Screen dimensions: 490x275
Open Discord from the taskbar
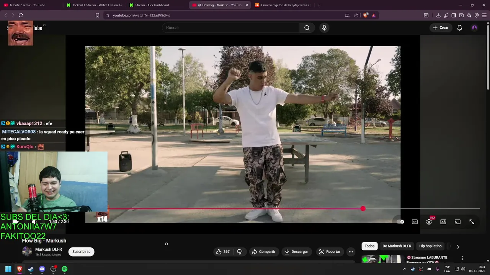pyautogui.click(x=42, y=269)
